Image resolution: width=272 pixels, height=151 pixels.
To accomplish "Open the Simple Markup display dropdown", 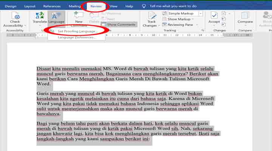I will tap(201, 13).
